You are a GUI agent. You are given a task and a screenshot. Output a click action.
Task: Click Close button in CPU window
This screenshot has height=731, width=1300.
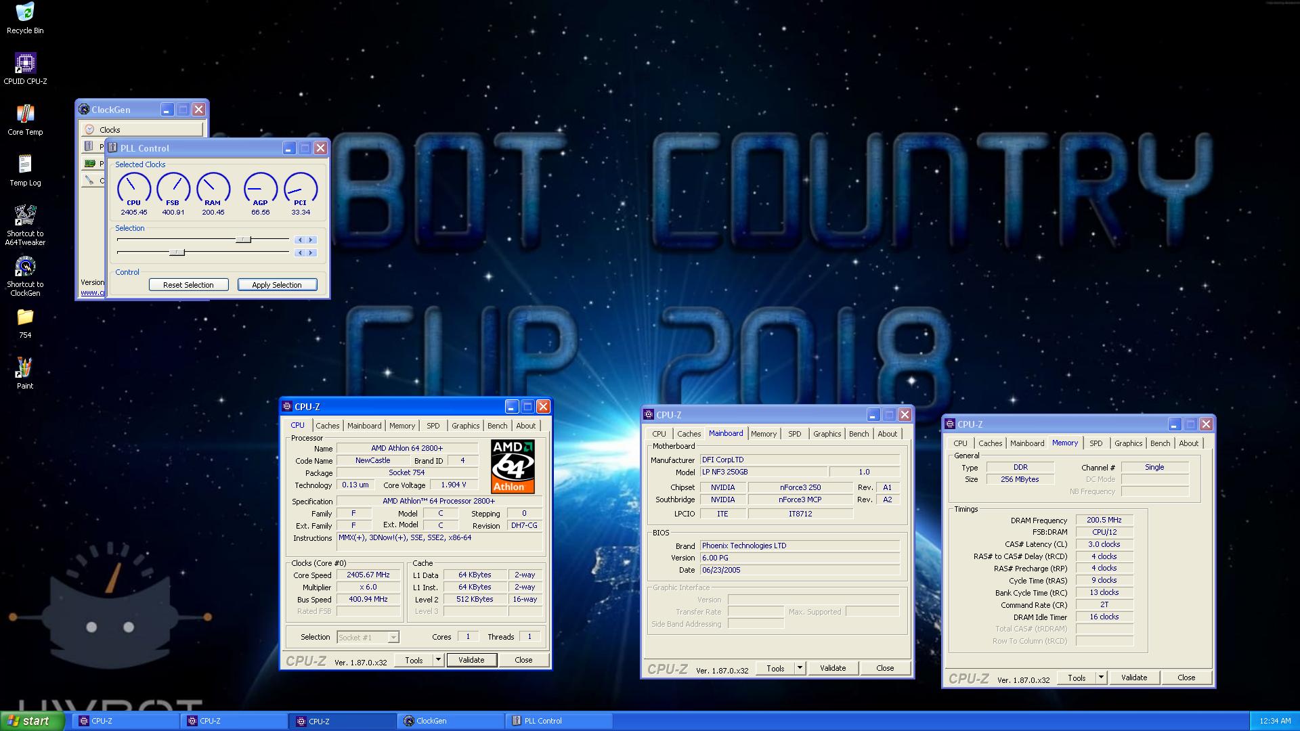pyautogui.click(x=523, y=660)
